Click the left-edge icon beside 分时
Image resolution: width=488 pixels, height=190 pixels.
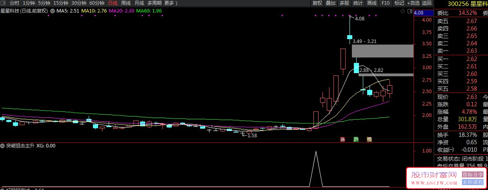tap(4, 3)
